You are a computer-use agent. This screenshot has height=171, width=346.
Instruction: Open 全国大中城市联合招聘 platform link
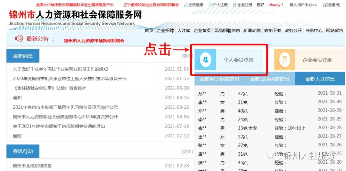coord(75,4)
